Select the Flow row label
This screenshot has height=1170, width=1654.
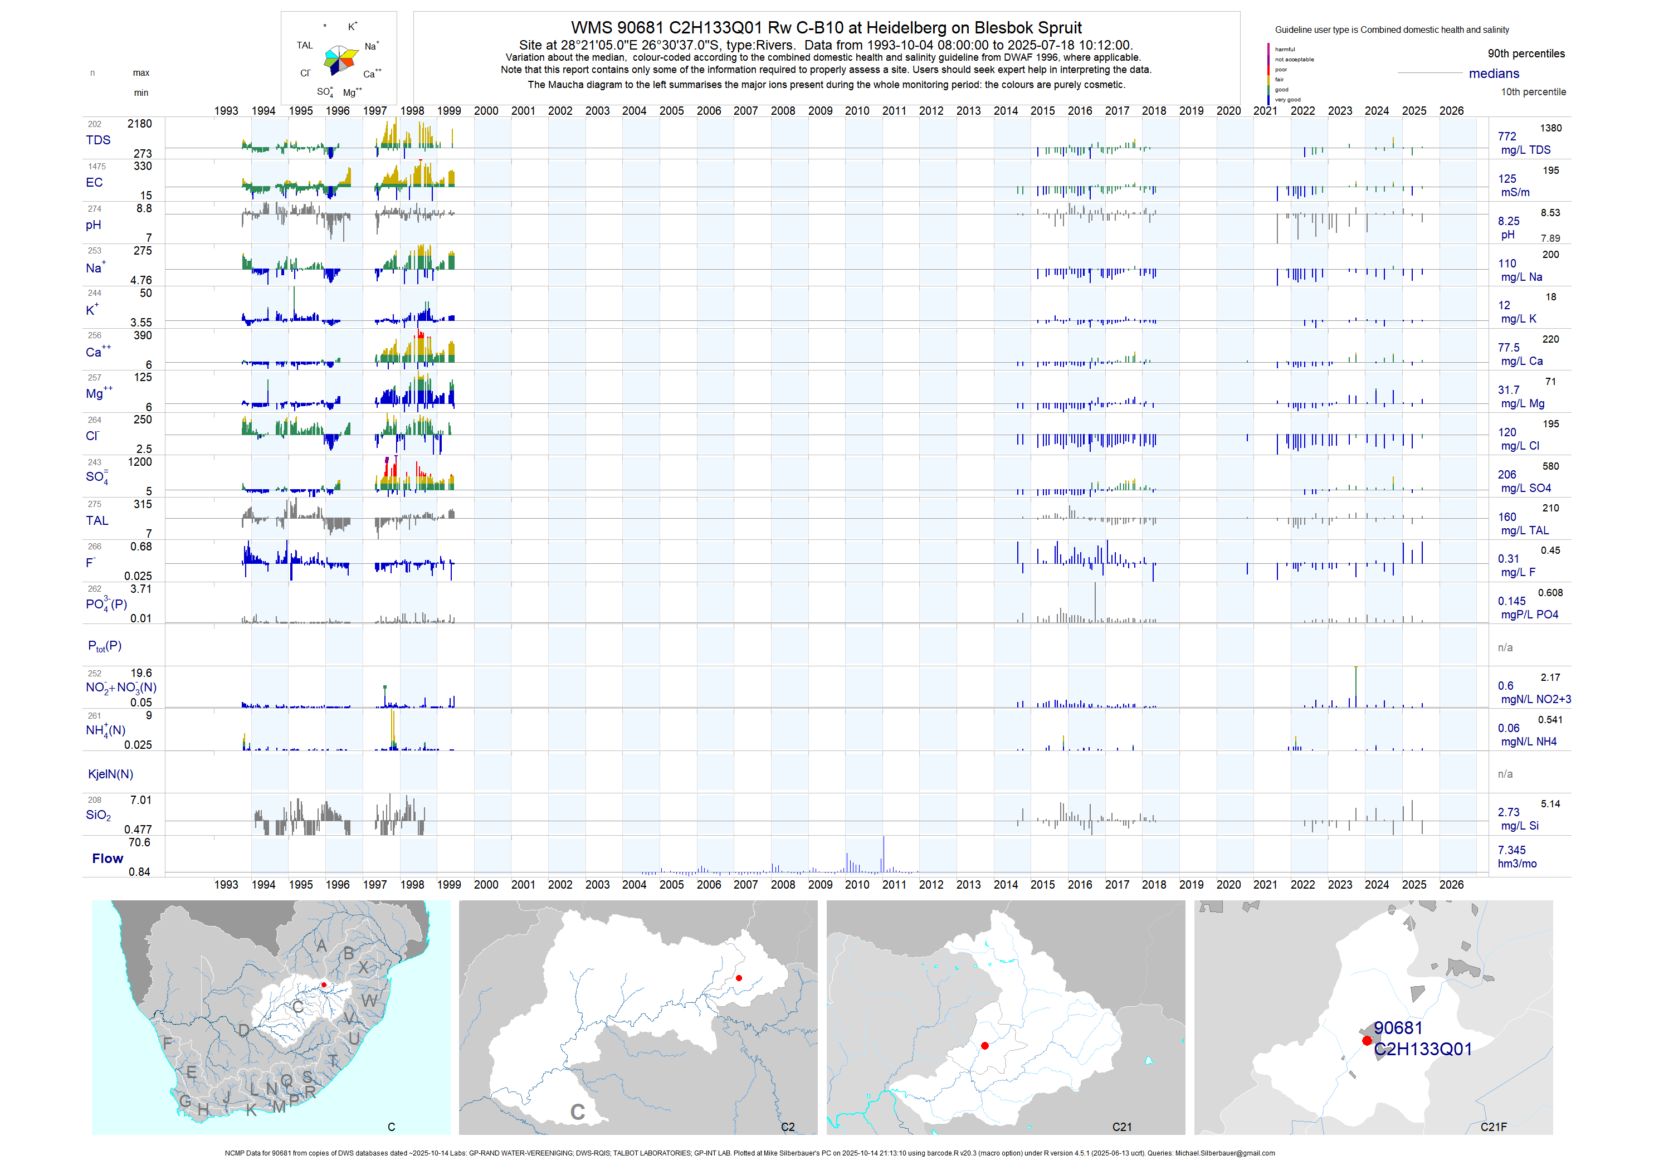[x=108, y=858]
